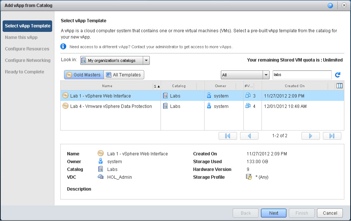Screen dimensions: 351x221
Task: Click the date '11/27/2012 2:09 PM' in table
Action: tap(284, 96)
